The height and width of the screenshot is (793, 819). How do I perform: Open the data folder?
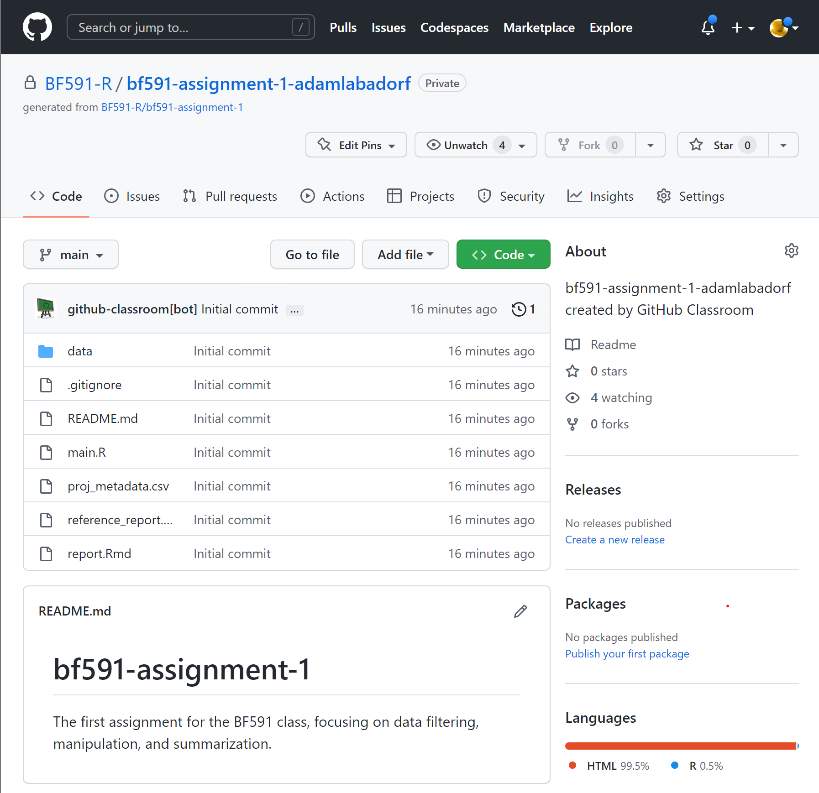click(x=80, y=351)
